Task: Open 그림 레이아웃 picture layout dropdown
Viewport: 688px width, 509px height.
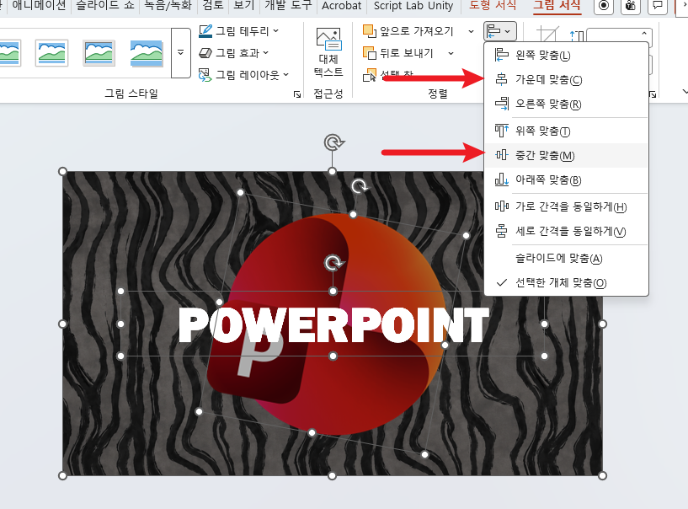Action: point(243,75)
